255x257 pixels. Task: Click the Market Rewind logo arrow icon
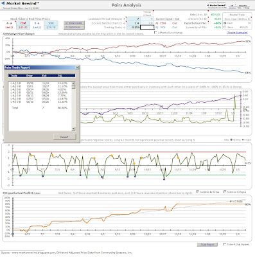pyautogui.click(x=3, y=3)
